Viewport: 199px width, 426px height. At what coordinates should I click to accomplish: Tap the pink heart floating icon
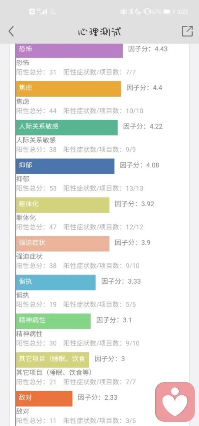[x=175, y=402]
